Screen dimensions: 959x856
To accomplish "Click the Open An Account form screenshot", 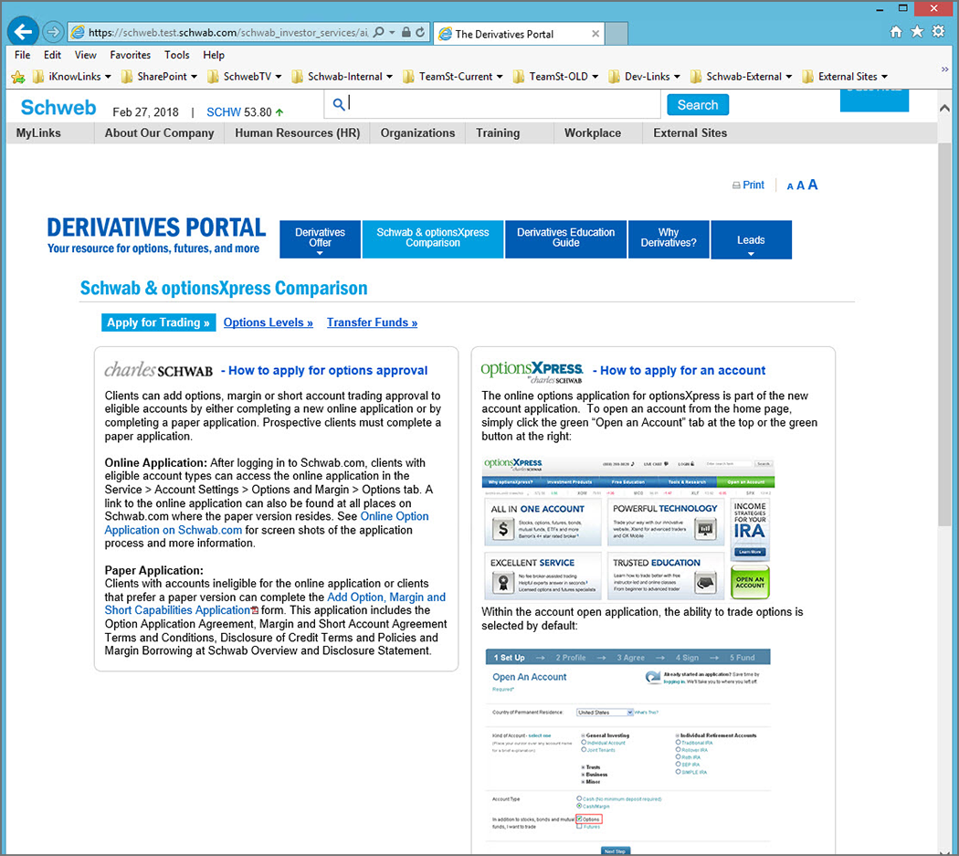I will (x=627, y=750).
